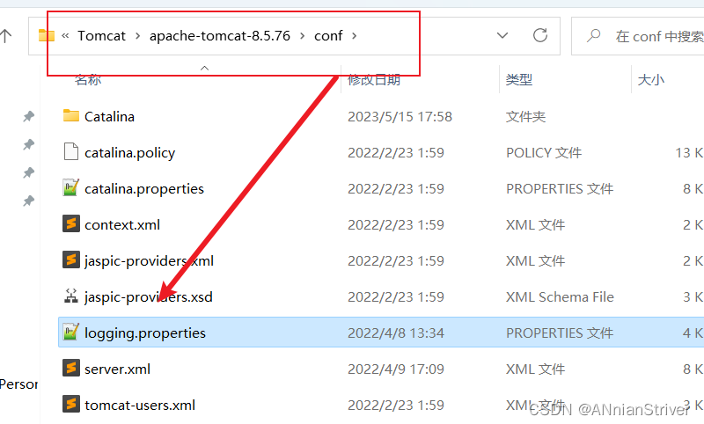
Task: Select the tomcat-users.xml file name
Action: (x=140, y=406)
